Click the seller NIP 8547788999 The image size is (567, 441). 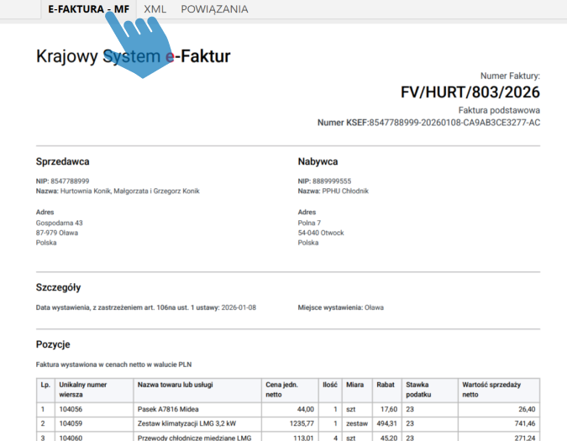point(70,181)
